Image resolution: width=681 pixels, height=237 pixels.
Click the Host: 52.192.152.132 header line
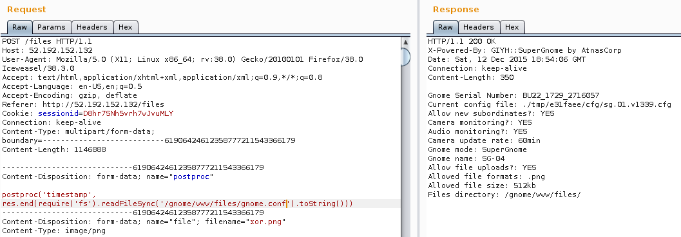47,50
